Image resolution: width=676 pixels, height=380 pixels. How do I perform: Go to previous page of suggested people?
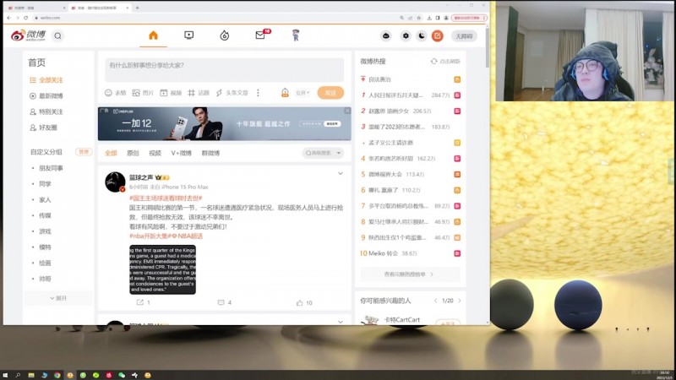[435, 301]
